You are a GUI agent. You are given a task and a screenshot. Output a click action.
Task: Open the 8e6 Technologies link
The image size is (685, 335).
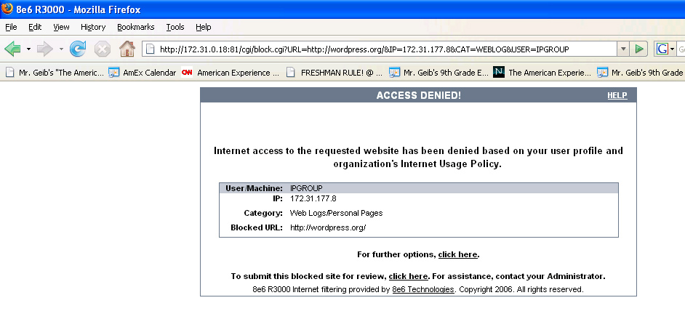(x=423, y=289)
